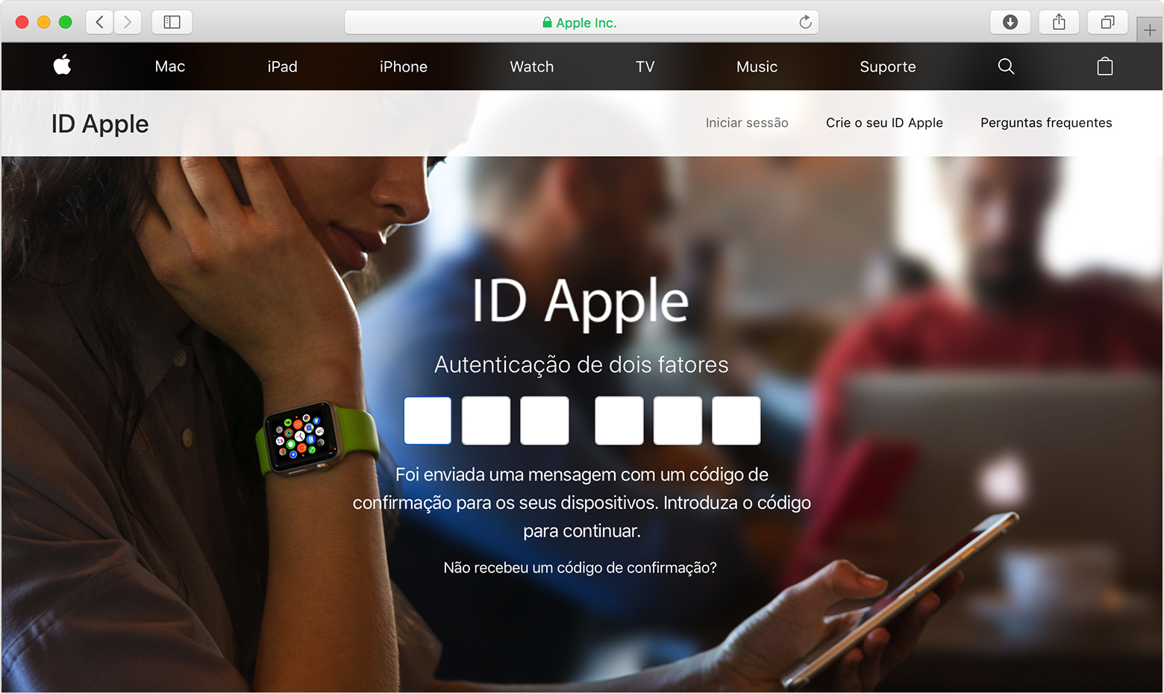Focus the first verification code box
Screen dimensions: 1164x694
point(428,421)
